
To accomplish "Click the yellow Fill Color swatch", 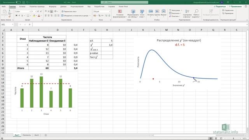I will coord(34,16).
